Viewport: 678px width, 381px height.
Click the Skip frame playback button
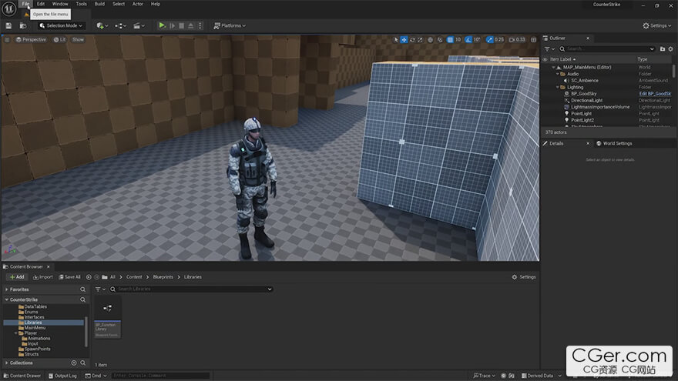[172, 26]
